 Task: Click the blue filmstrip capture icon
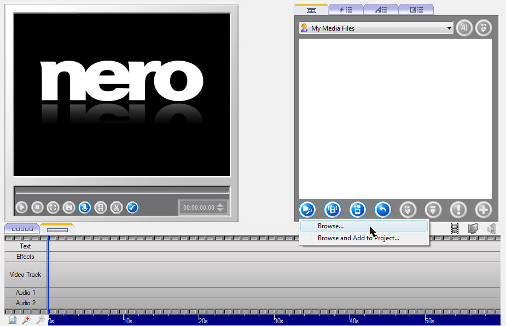333,210
